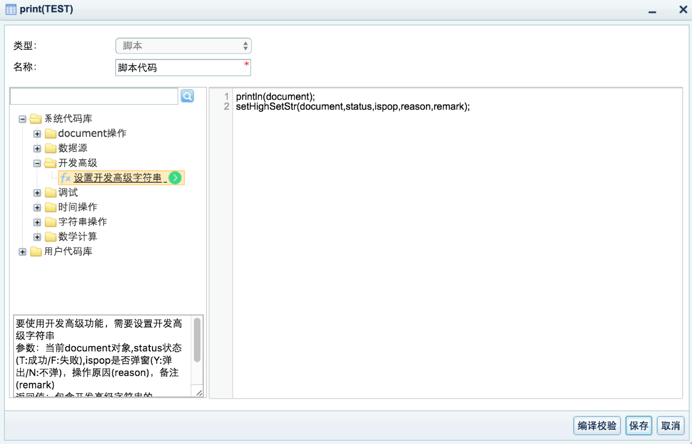This screenshot has width=692, height=444.
Task: Expand the 数学计算 node
Action: 37,237
